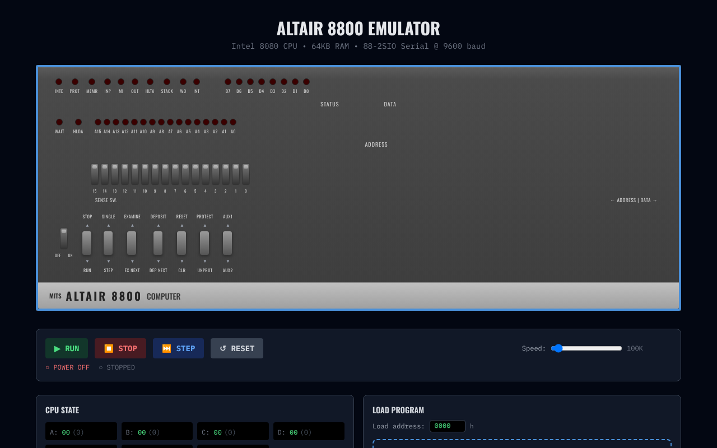Screen dimensions: 717x448
Task: Click the INT status LED
Action: coord(197,82)
